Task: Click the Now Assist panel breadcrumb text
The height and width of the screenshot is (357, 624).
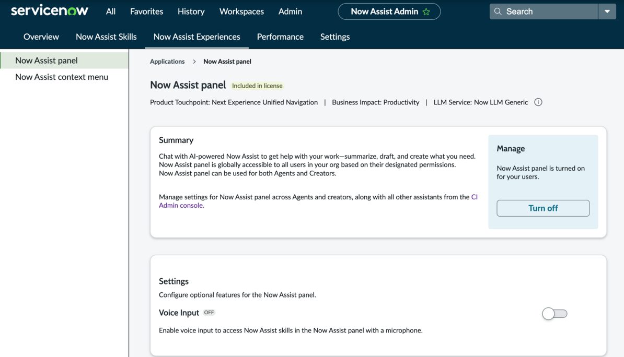Action: (x=227, y=61)
